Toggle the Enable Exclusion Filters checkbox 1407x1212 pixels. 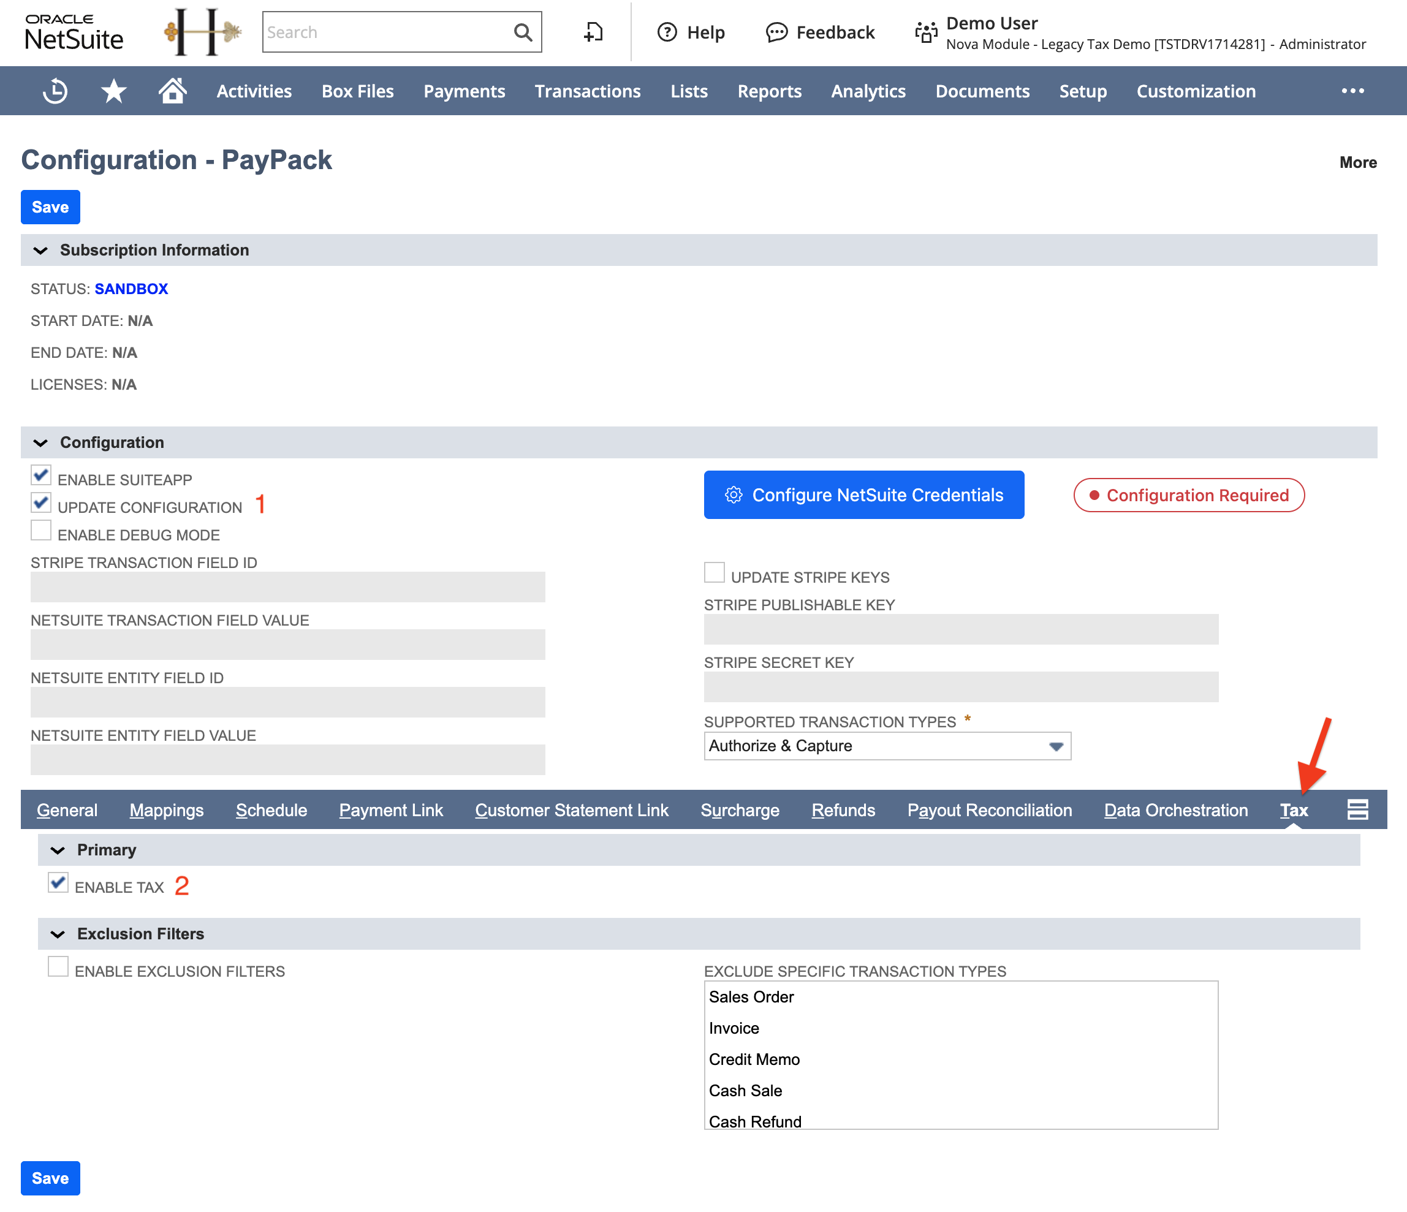tap(58, 967)
